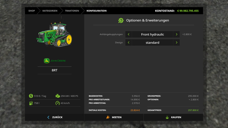Click the John Deere brand logo
Image resolution: width=228 pixels, height=128 pixels.
pyautogui.click(x=54, y=61)
